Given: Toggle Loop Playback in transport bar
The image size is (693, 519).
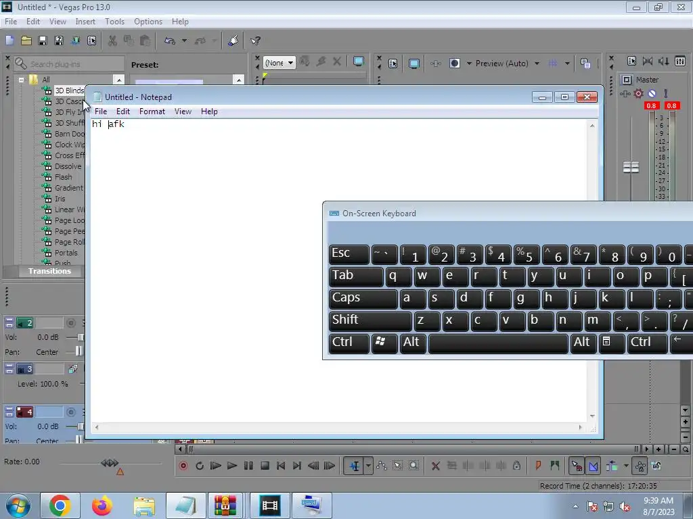Looking at the screenshot, I should coord(200,466).
